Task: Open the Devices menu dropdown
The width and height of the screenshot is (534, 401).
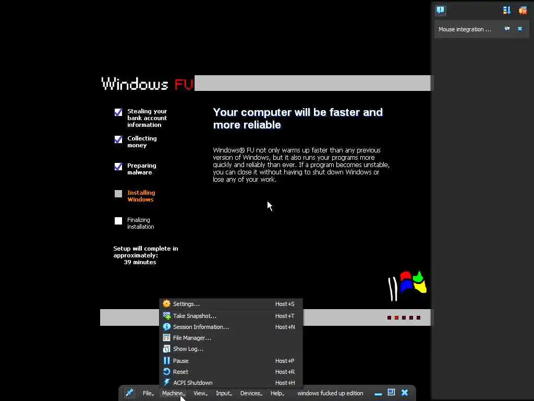Action: point(251,393)
